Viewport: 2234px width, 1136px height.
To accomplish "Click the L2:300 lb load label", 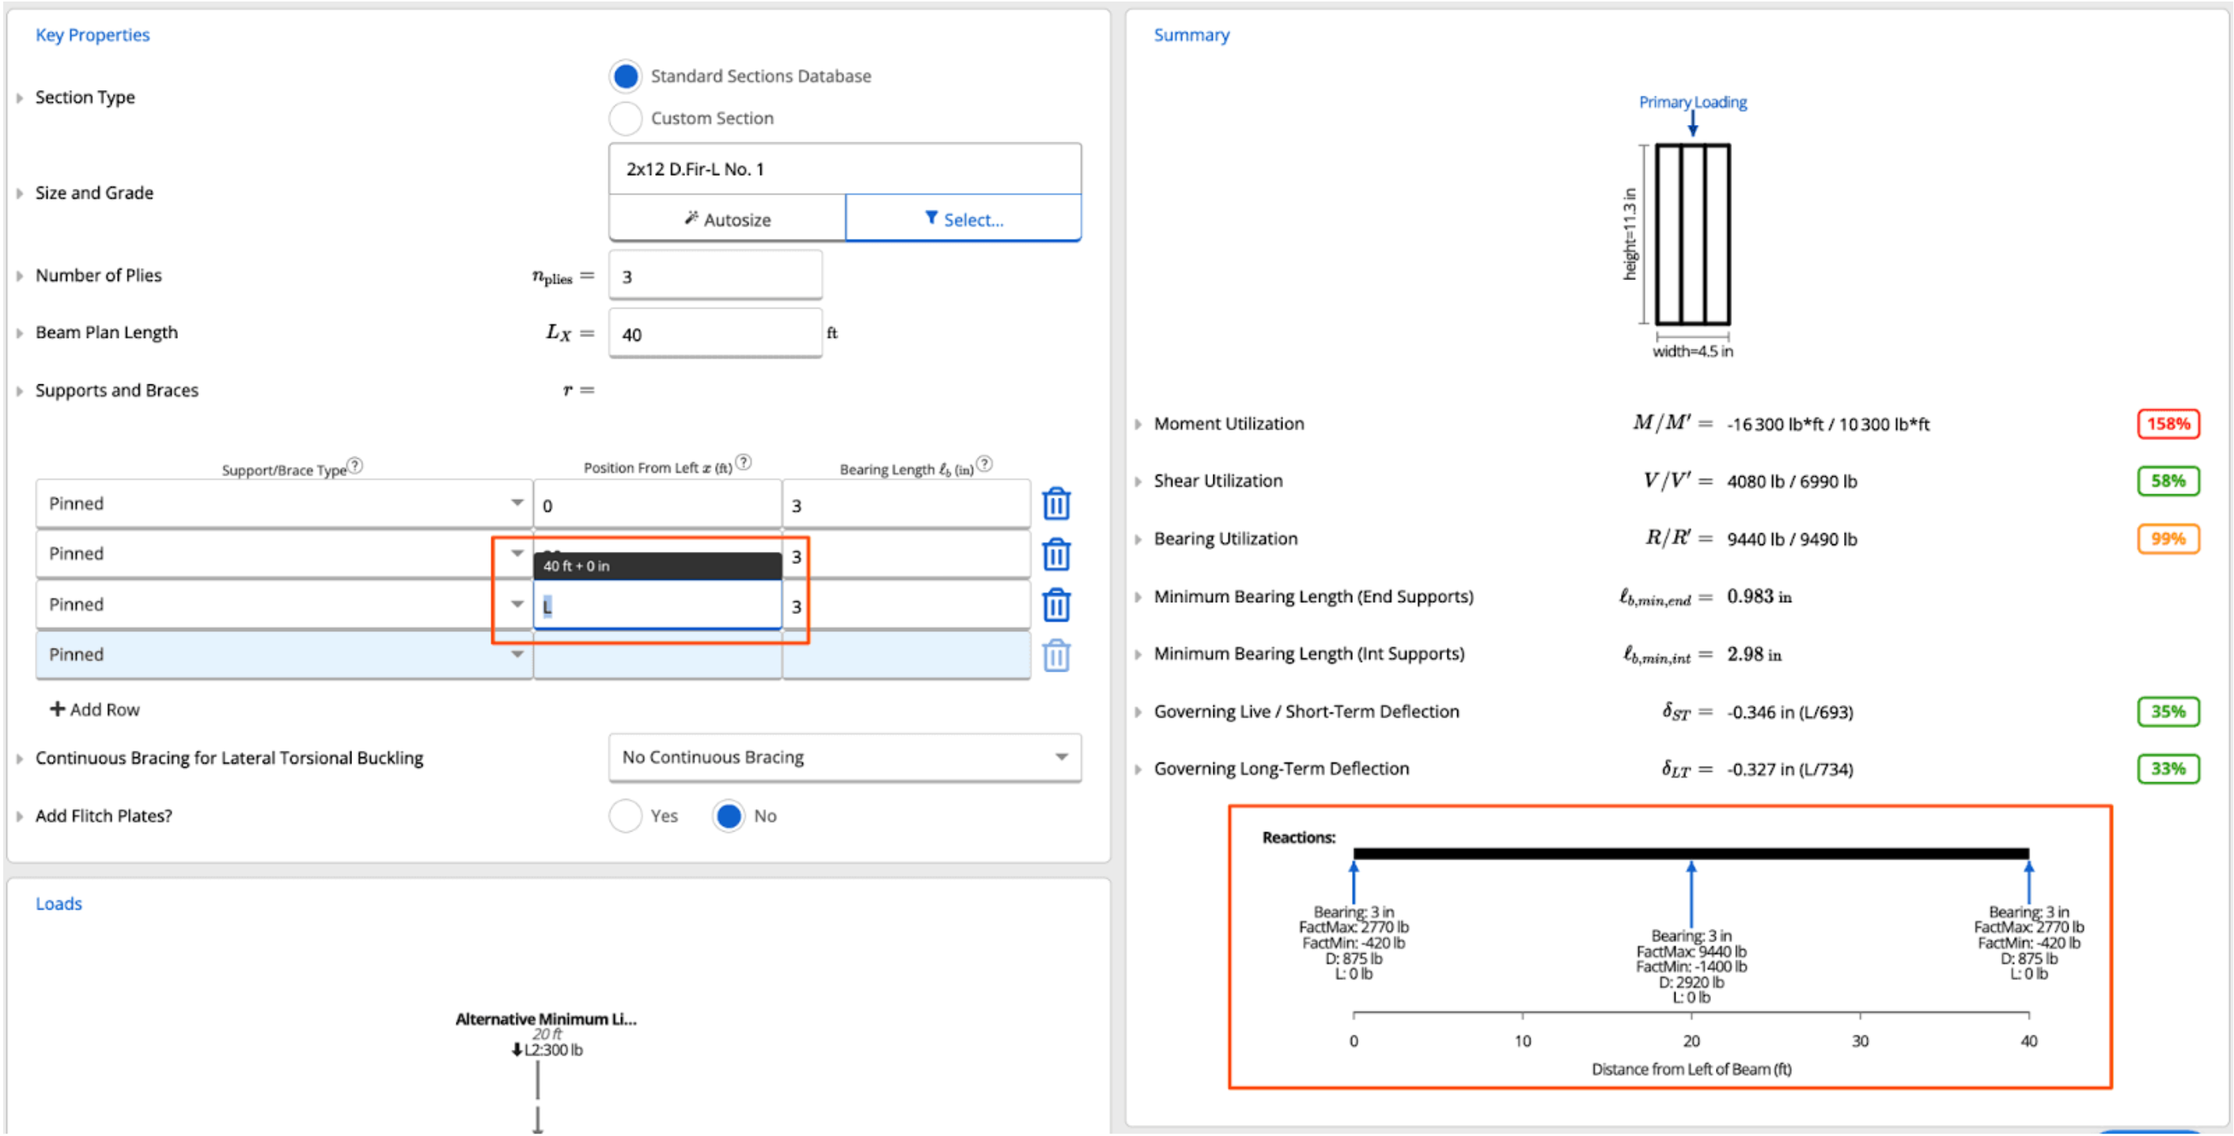I will point(547,1050).
